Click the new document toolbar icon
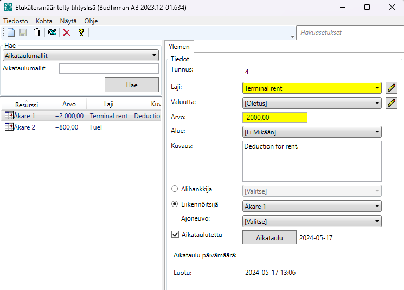The height and width of the screenshot is (290, 404). coord(11,33)
